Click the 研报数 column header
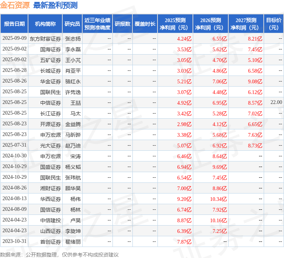This screenshot has width=284, height=258. click(x=122, y=24)
